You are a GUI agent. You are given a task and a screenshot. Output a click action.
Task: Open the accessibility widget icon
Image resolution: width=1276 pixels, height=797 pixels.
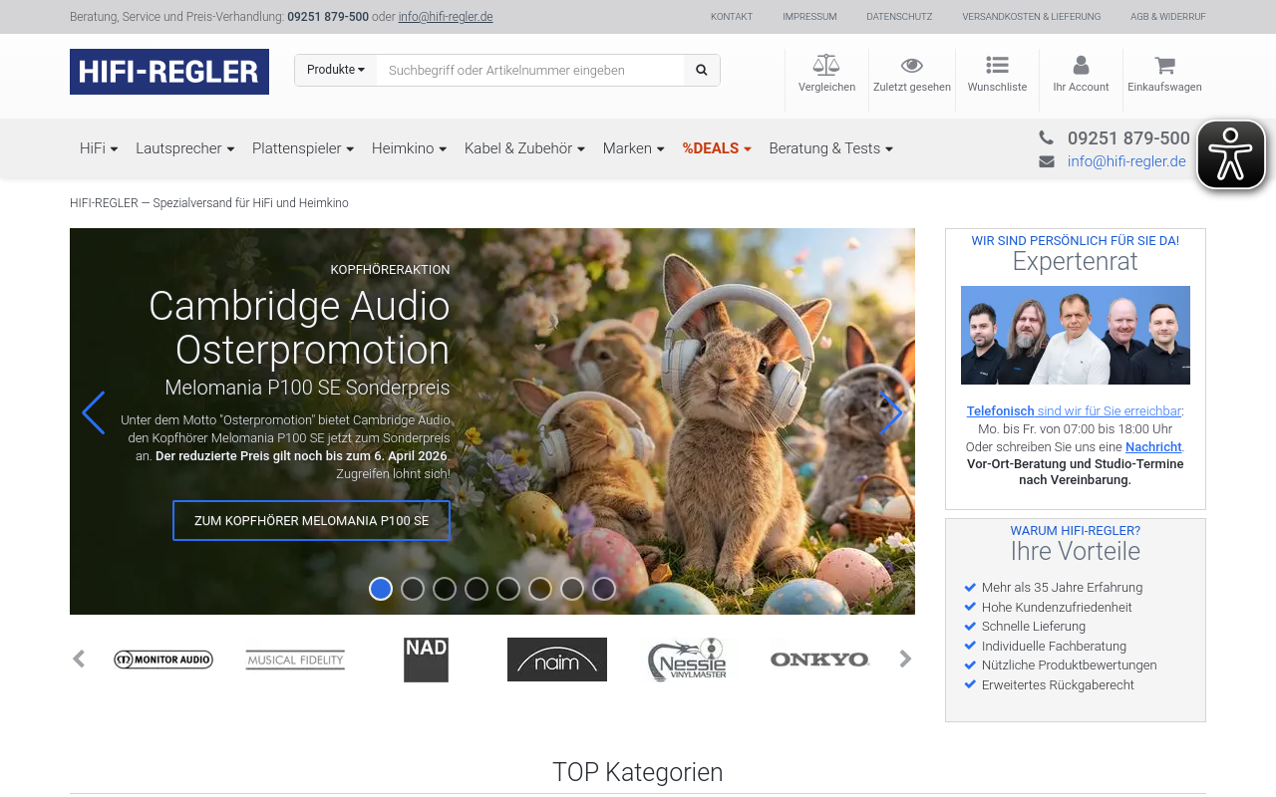click(x=1230, y=154)
